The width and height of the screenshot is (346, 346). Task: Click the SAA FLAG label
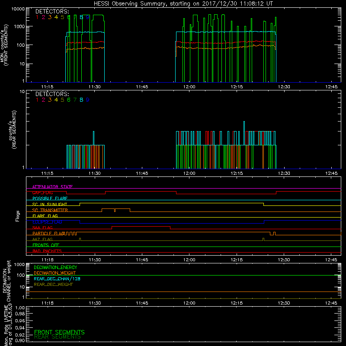point(42,227)
